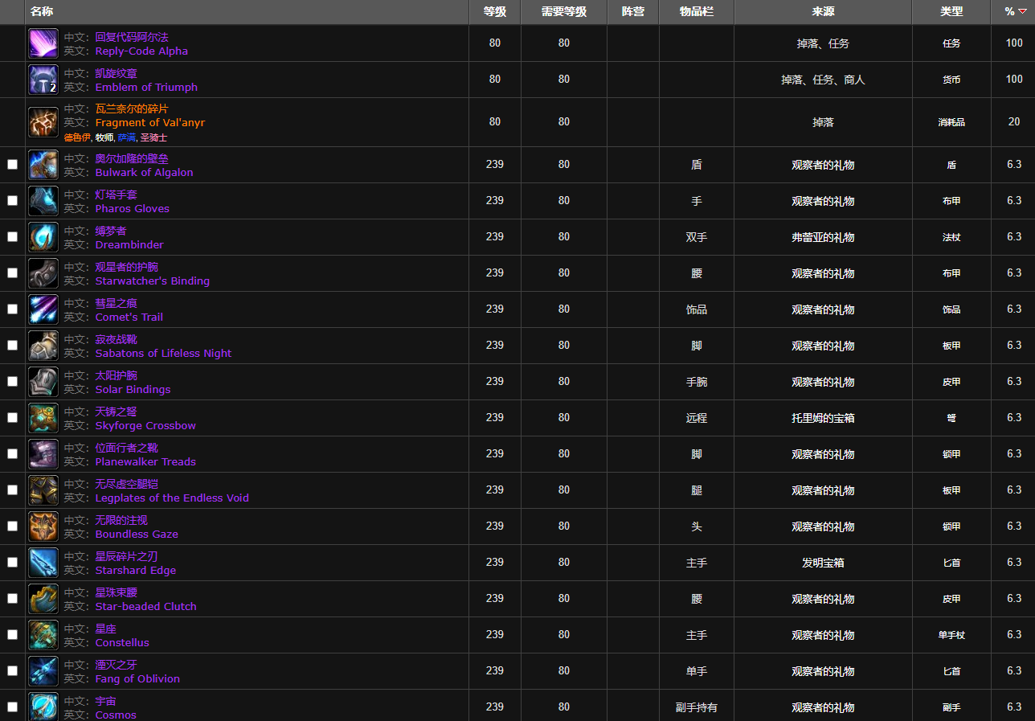Sort by the 物品栏 column header
The image size is (1035, 721).
(697, 12)
